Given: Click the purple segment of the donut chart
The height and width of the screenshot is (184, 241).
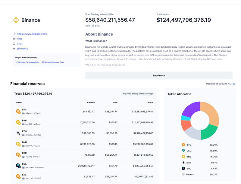Looking at the screenshot, I should click(x=190, y=108).
